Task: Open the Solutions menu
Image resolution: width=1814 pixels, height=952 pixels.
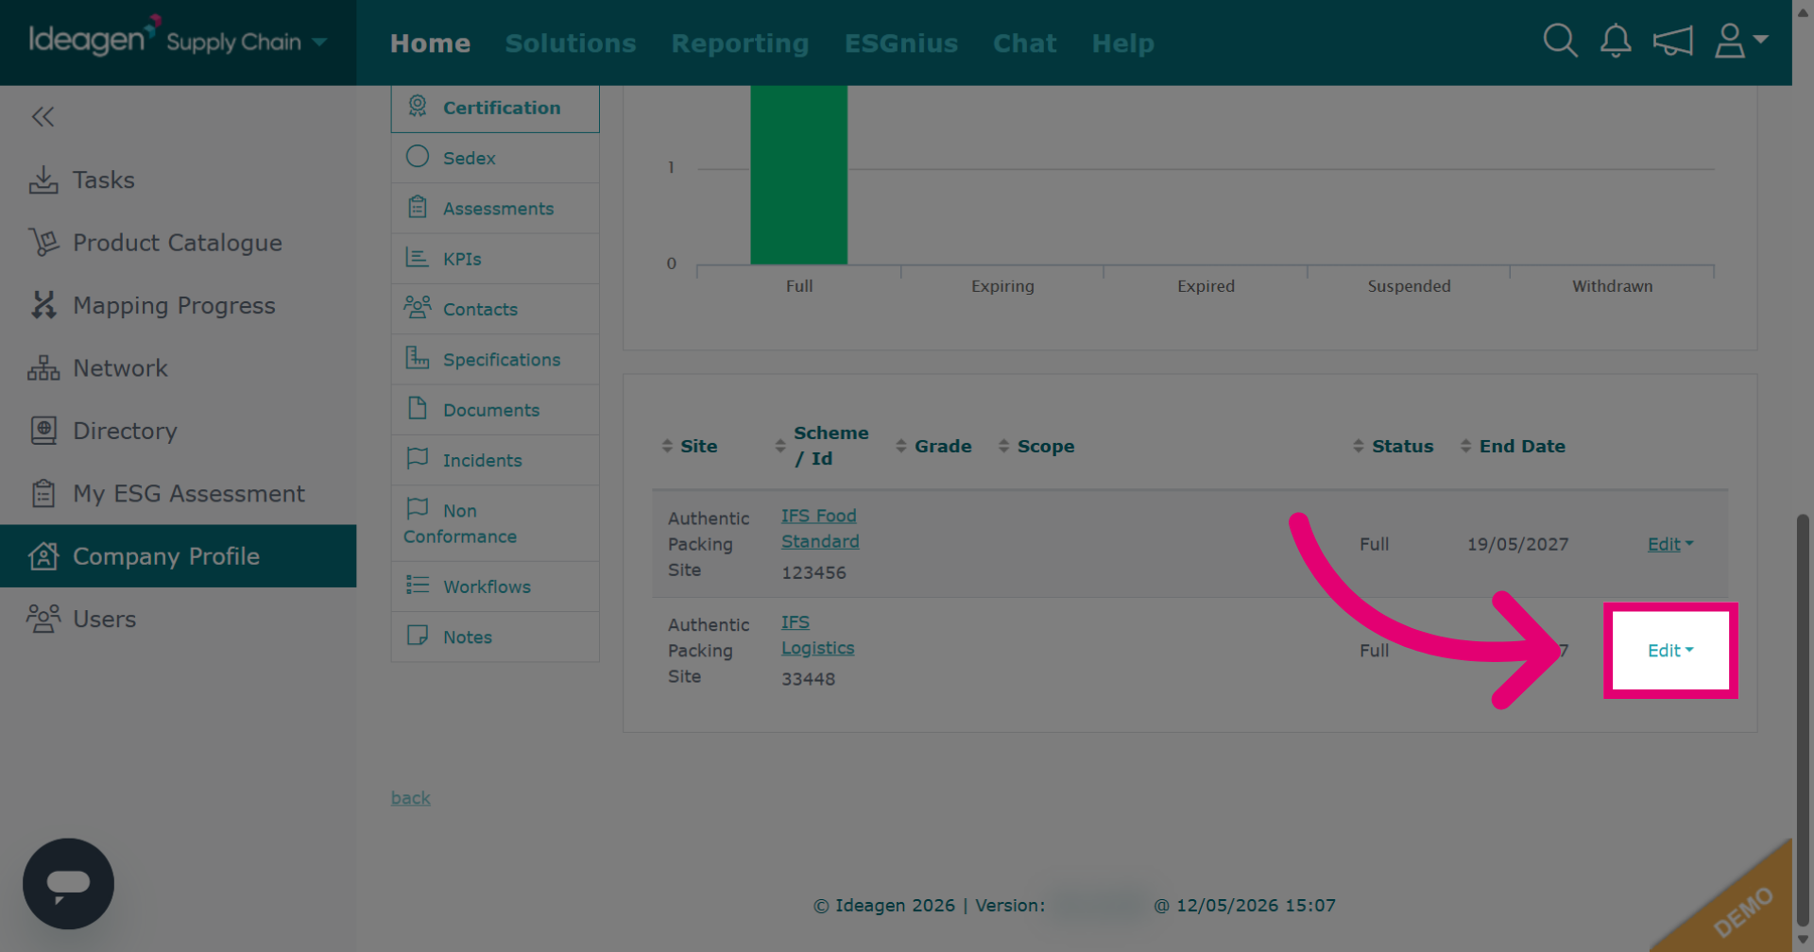Action: click(x=571, y=43)
